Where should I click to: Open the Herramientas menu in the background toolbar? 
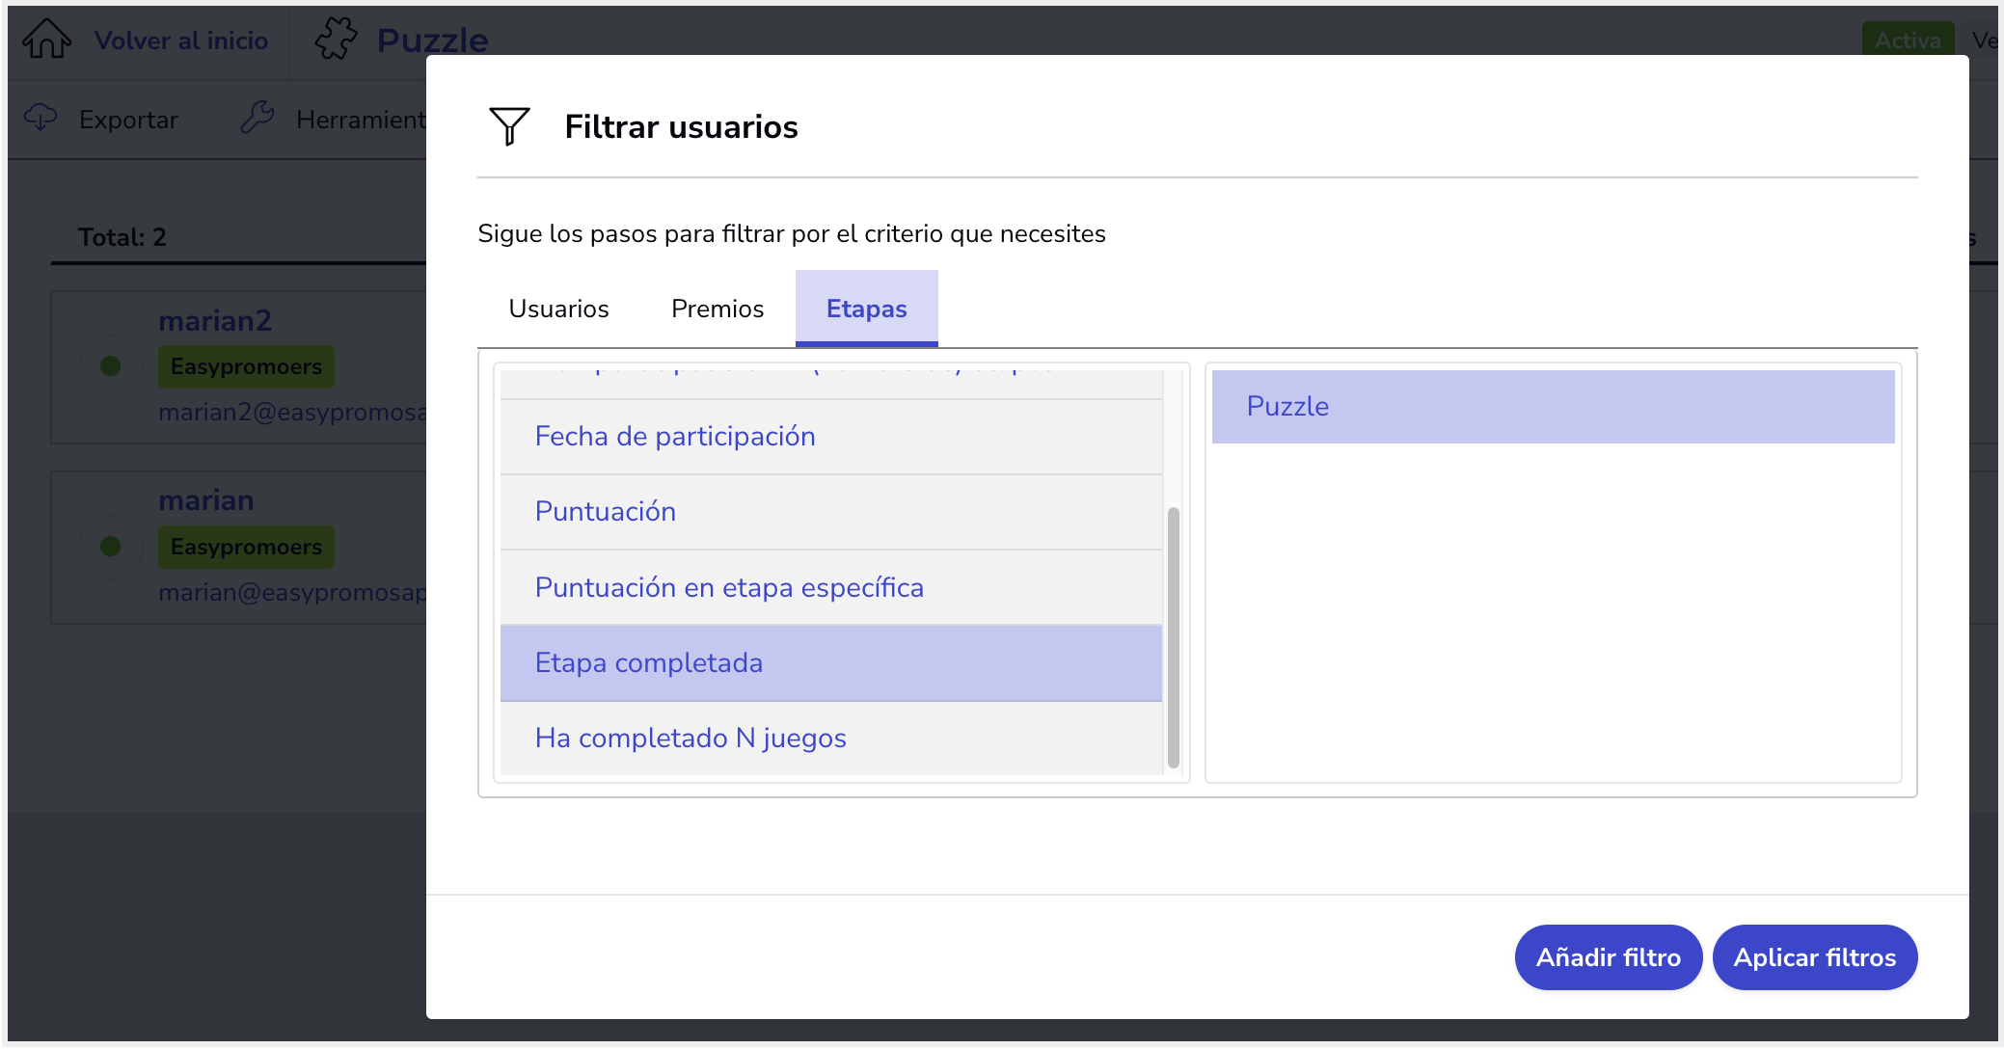point(361,120)
